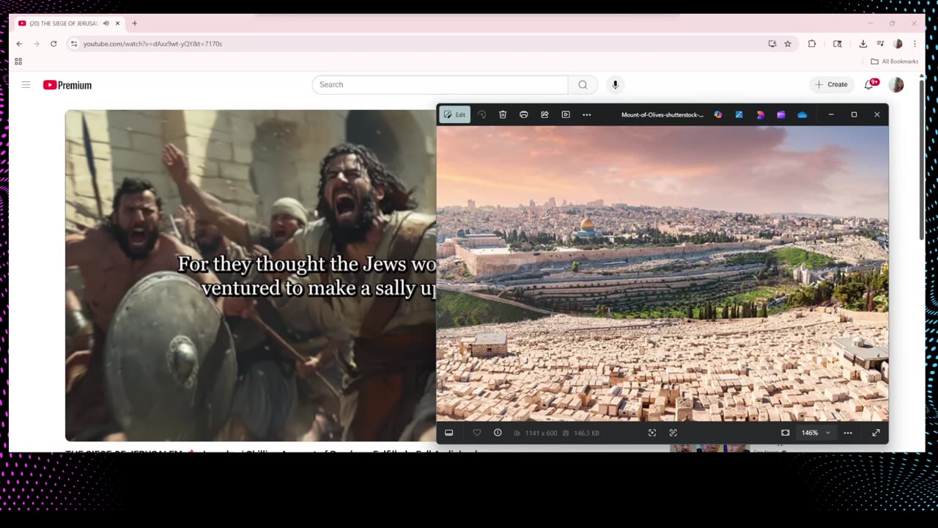Search YouTube with voice microphone
Viewport: 938px width, 528px height.
tap(615, 85)
